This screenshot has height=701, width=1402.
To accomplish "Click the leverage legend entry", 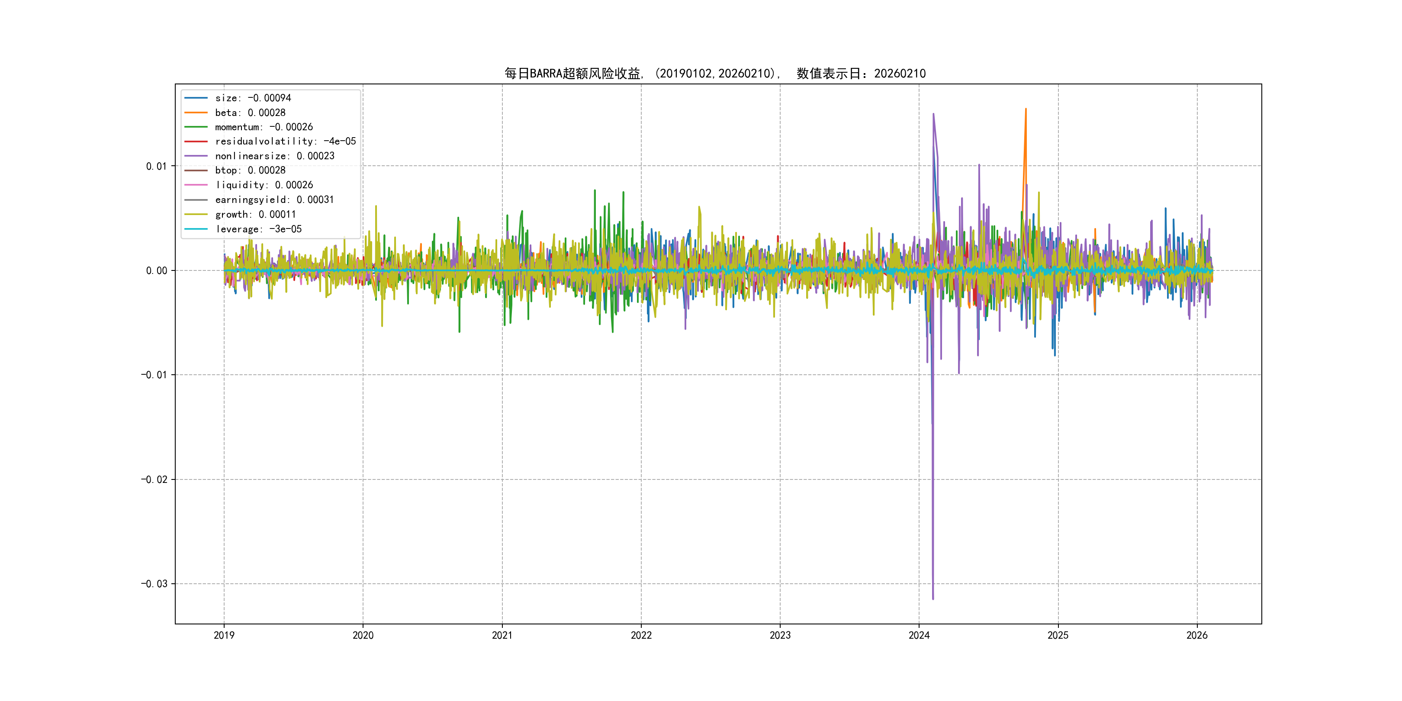I will coord(258,229).
